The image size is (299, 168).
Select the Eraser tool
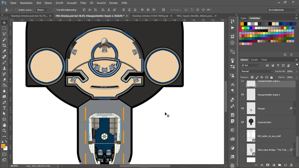(x=4, y=80)
